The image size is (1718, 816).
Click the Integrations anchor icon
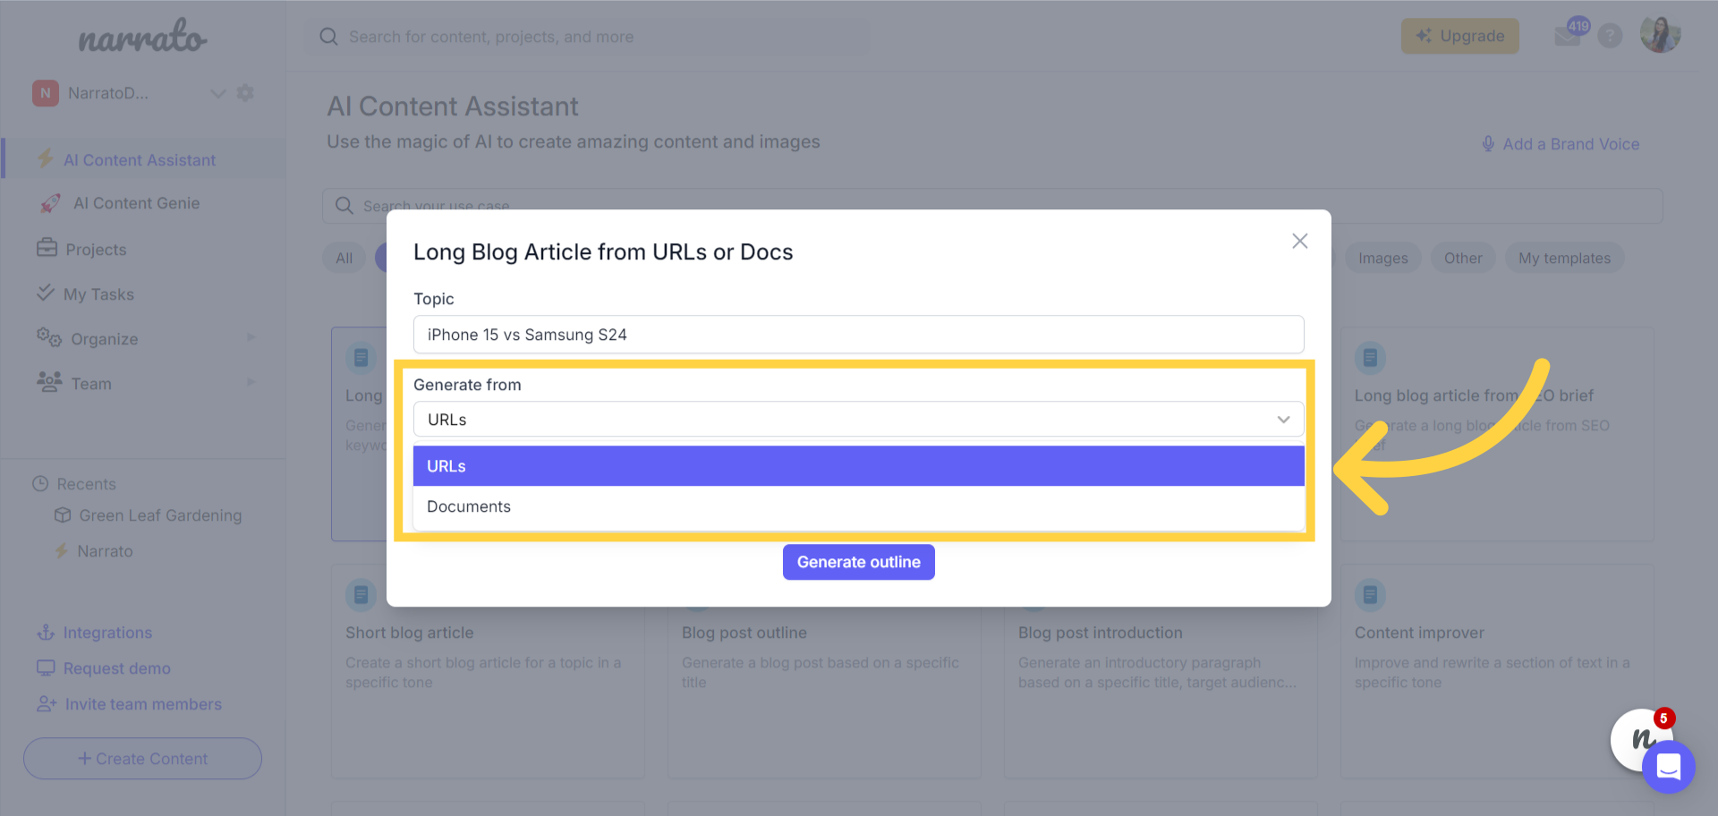pyautogui.click(x=46, y=633)
